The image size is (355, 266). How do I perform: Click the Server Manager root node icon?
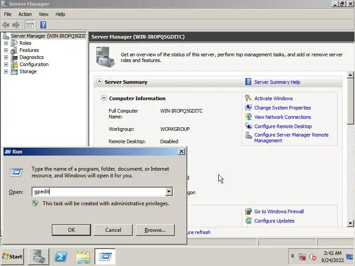6,36
